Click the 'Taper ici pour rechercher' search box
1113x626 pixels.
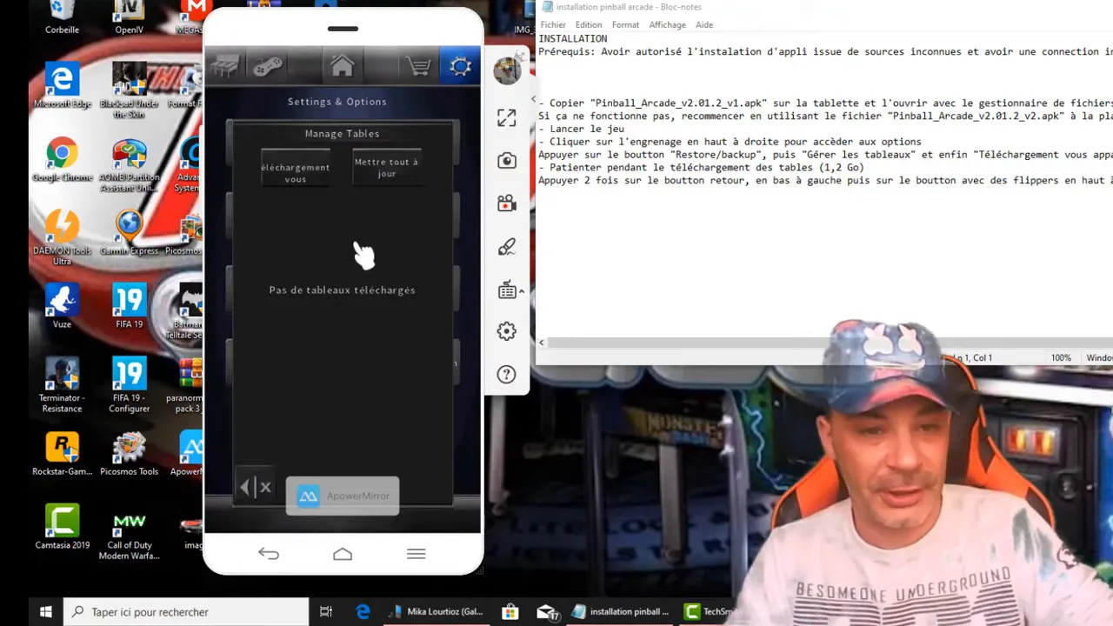tap(186, 612)
